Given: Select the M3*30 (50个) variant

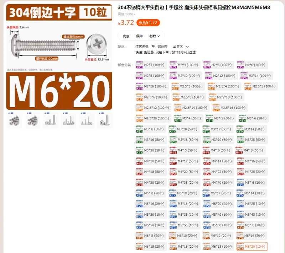Looking at the screenshot, I should [x=151, y=150].
